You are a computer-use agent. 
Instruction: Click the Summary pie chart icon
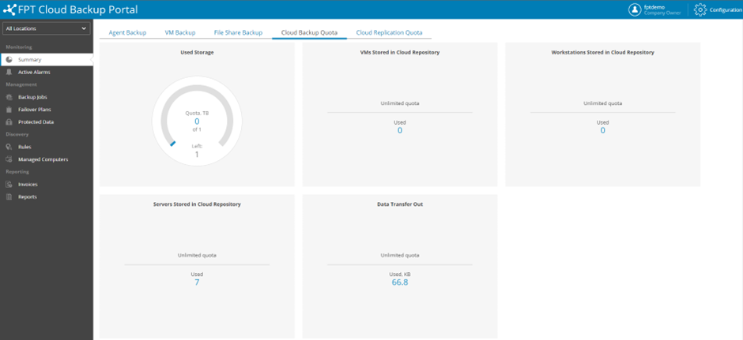(9, 59)
